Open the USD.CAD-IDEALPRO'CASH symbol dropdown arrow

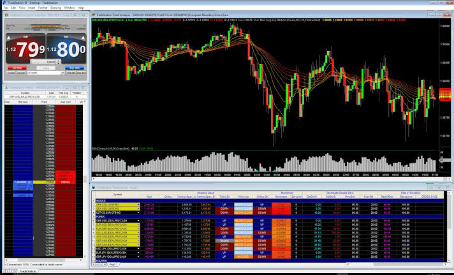pyautogui.click(x=138, y=232)
